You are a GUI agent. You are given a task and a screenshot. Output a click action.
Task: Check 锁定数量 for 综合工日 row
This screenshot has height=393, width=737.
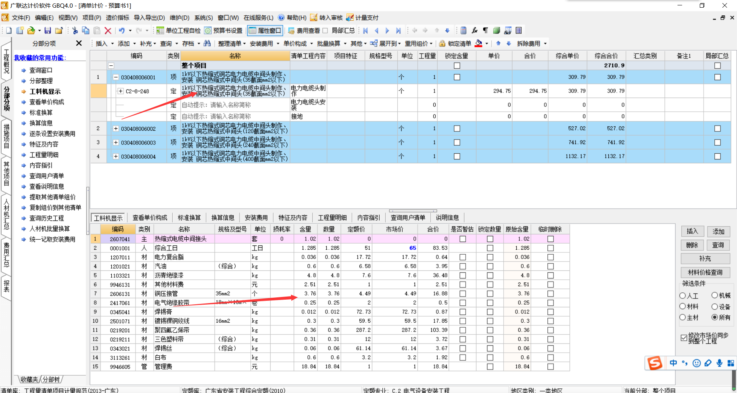pos(490,248)
